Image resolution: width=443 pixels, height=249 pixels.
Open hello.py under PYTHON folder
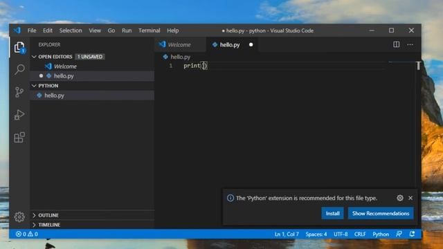coord(92,95)
